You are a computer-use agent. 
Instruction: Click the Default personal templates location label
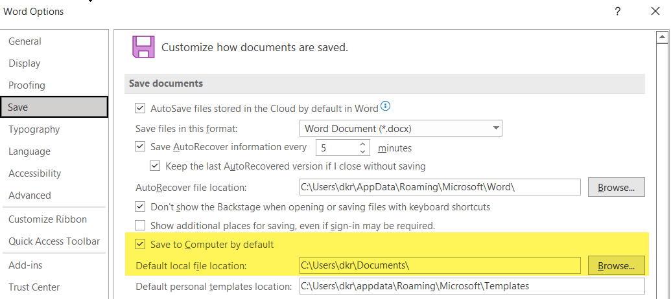(x=213, y=286)
